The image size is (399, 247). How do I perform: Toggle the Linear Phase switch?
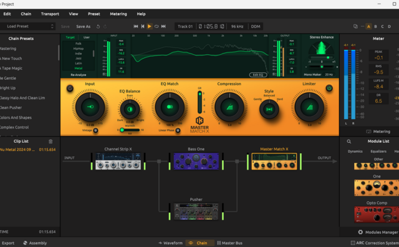(x=178, y=130)
